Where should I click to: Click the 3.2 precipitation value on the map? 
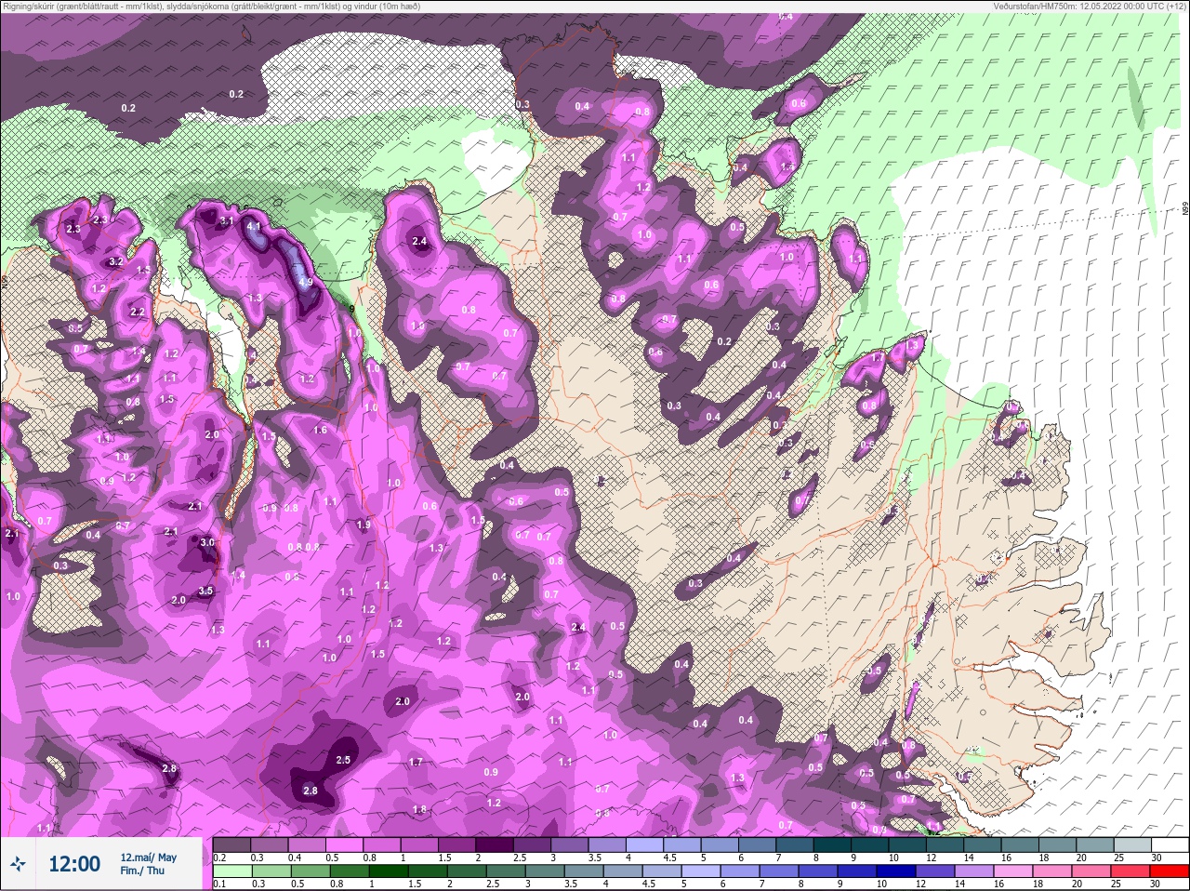(x=116, y=262)
